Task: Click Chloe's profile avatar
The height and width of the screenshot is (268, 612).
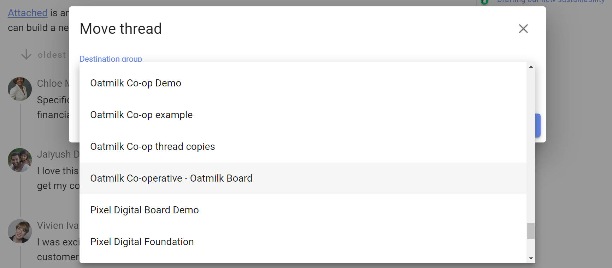Action: (x=20, y=89)
